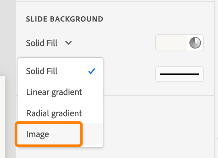Image resolution: width=218 pixels, height=158 pixels.
Task: Click the word gradient in Linear gradient
Action: [x=67, y=92]
